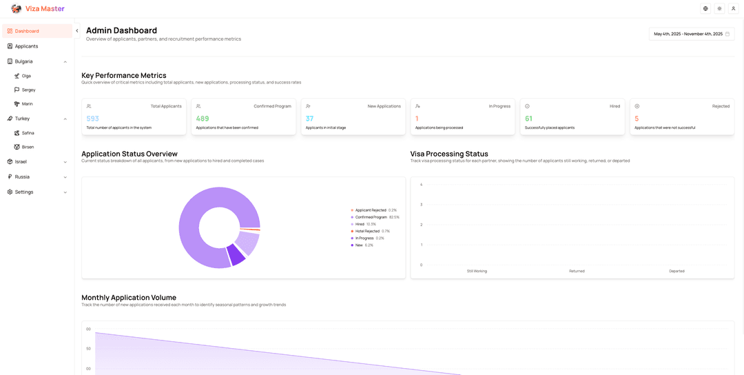This screenshot has width=744, height=375.
Task: Click the Hotel Rejected legend entry
Action: point(370,231)
